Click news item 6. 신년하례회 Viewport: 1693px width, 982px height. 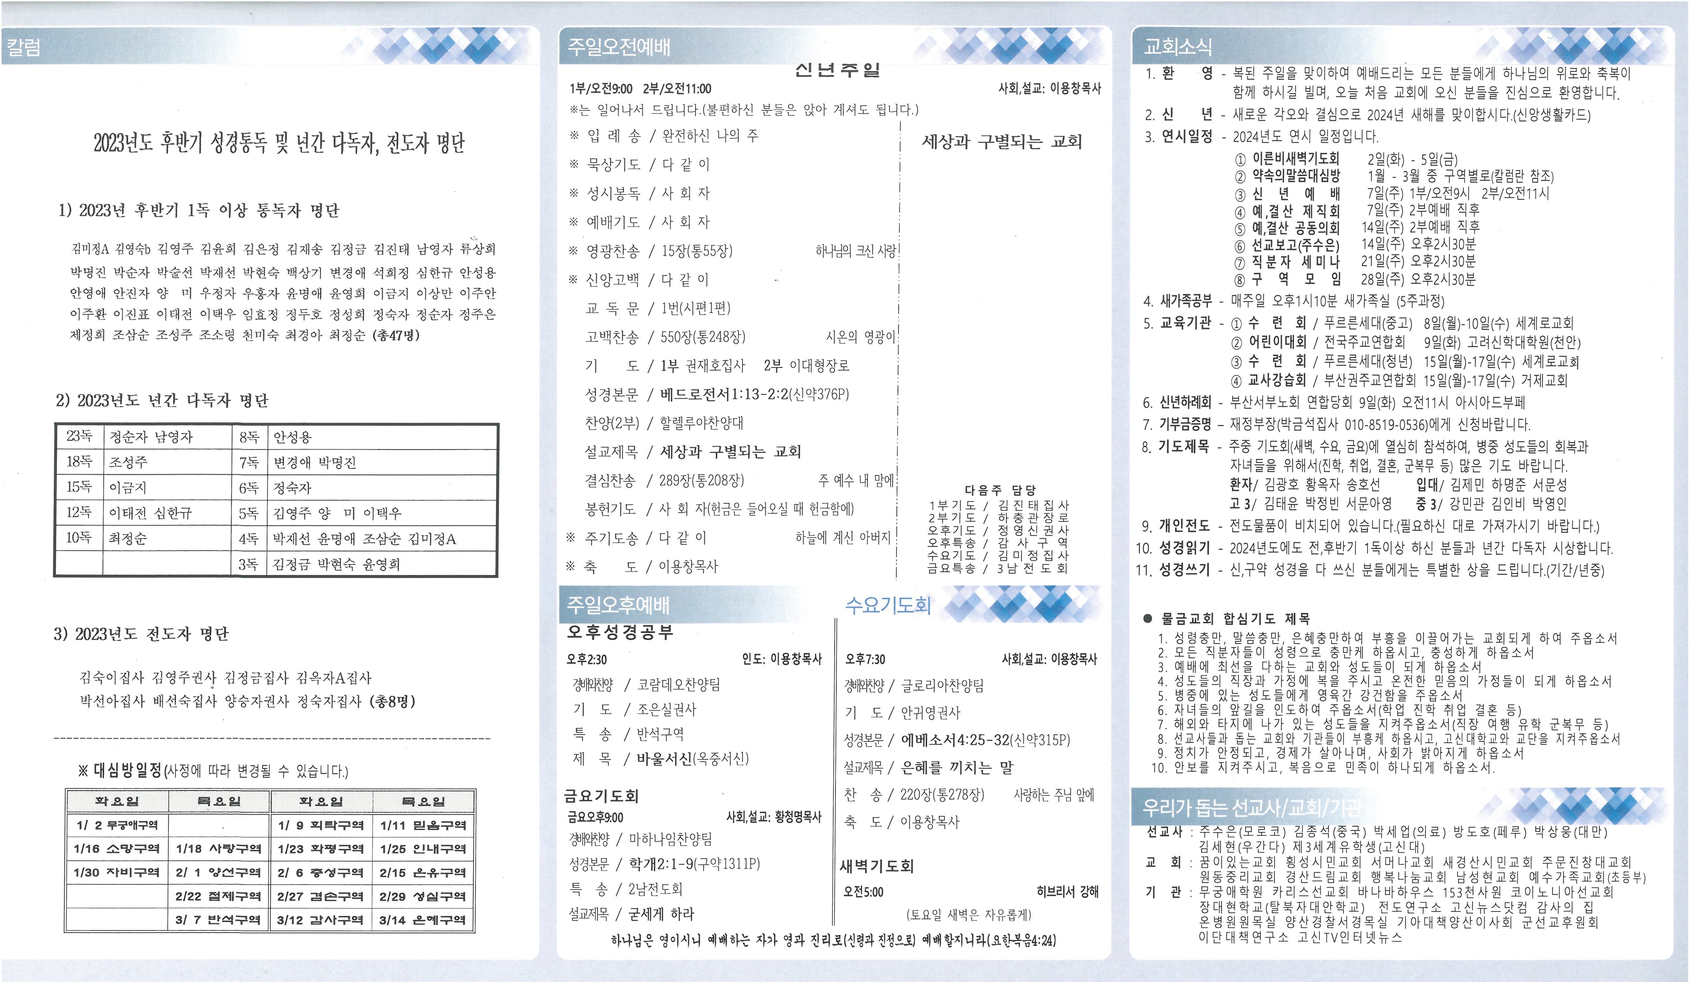tap(1334, 403)
